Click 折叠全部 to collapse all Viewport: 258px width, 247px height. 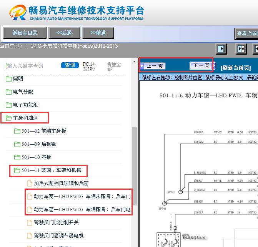(x=114, y=66)
